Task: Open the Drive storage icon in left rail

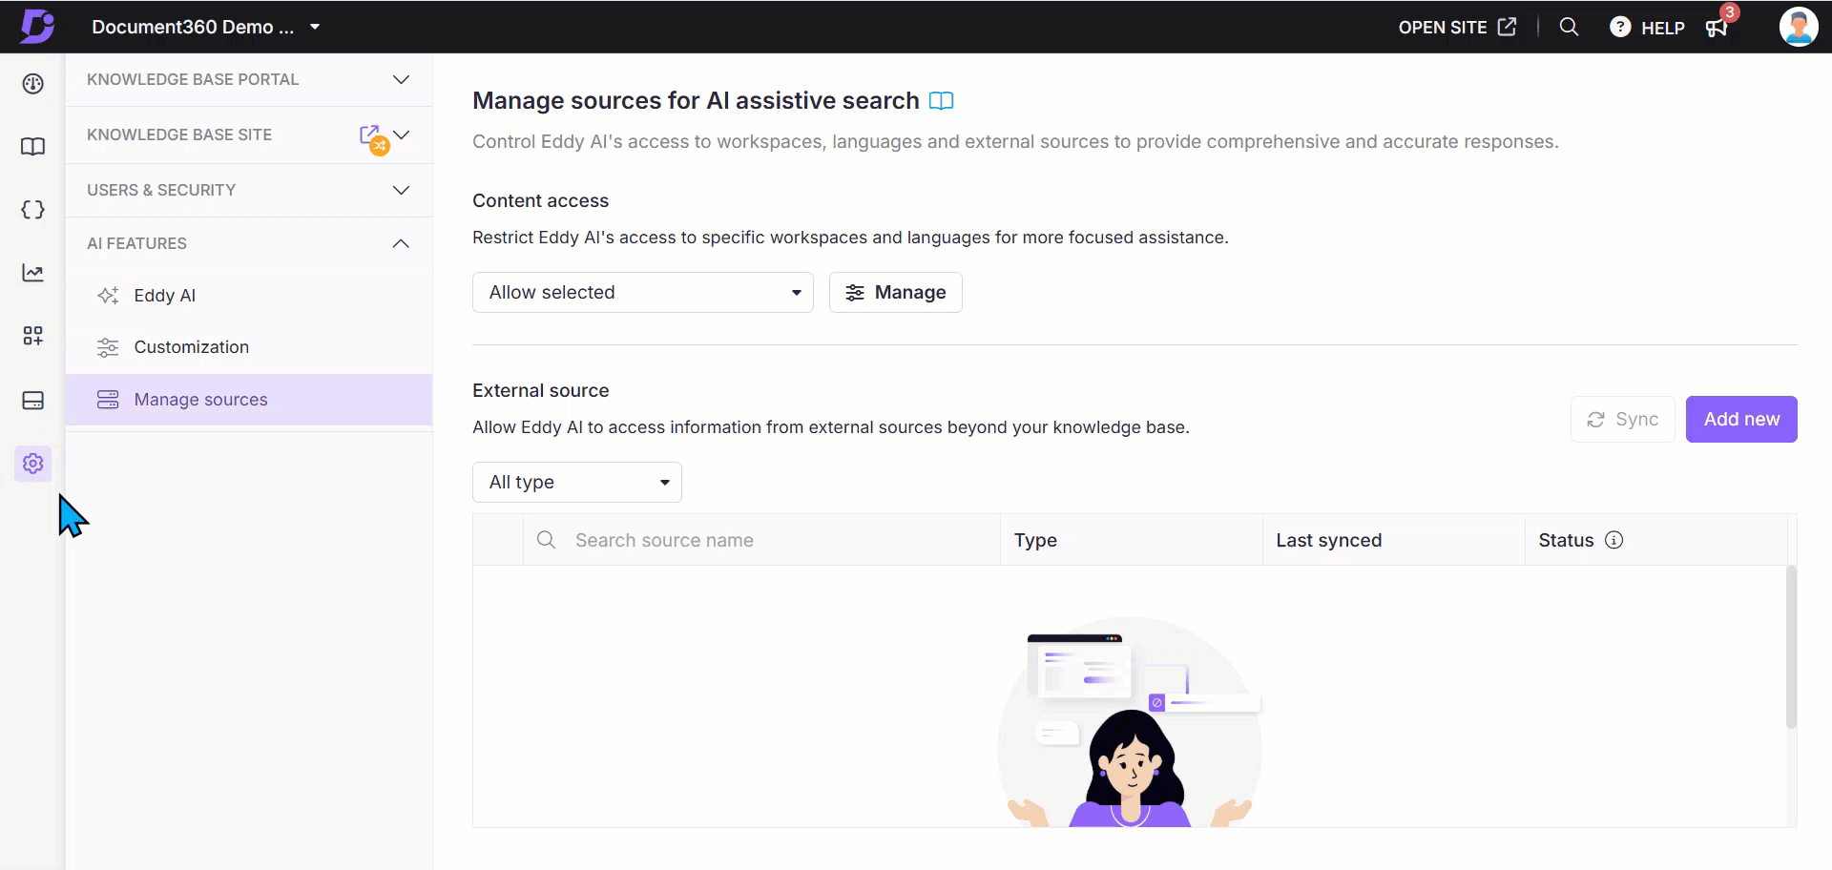Action: tap(33, 400)
